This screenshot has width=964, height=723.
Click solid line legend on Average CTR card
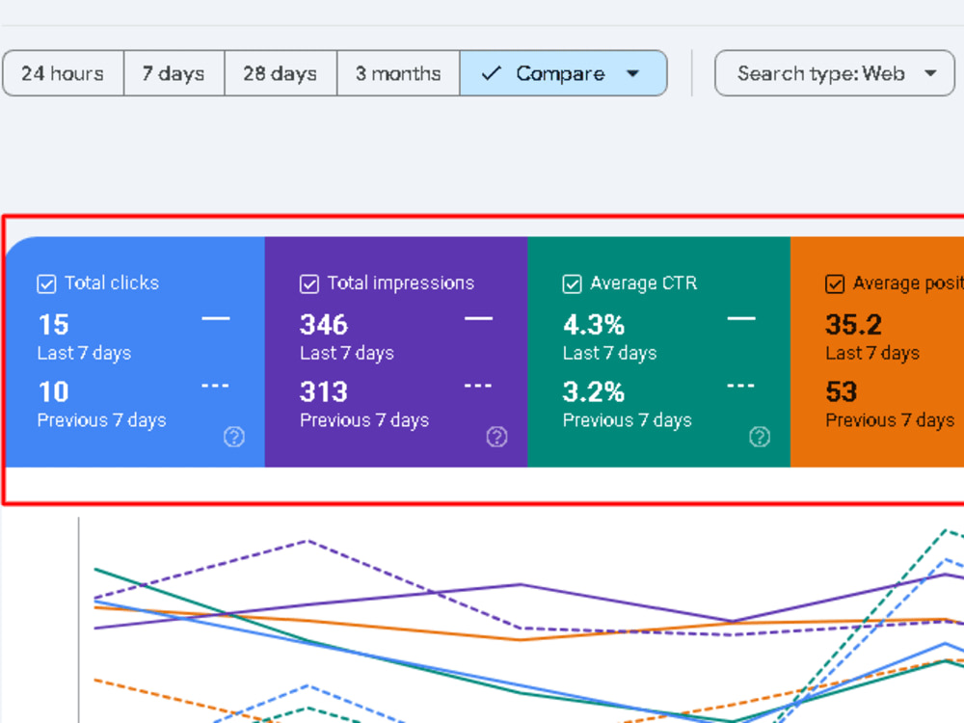click(741, 318)
